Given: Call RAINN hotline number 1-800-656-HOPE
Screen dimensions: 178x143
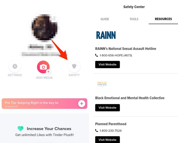Looking at the screenshot, I should click(115, 55).
